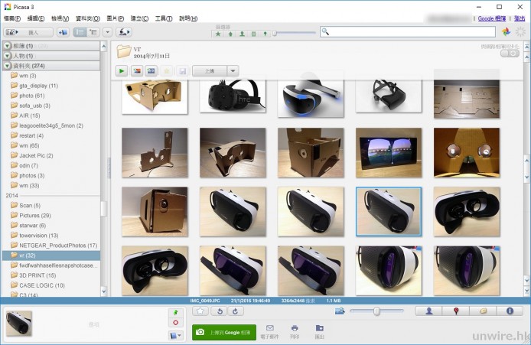Open the 工具(T) menu
531x345 pixels.
(x=163, y=18)
